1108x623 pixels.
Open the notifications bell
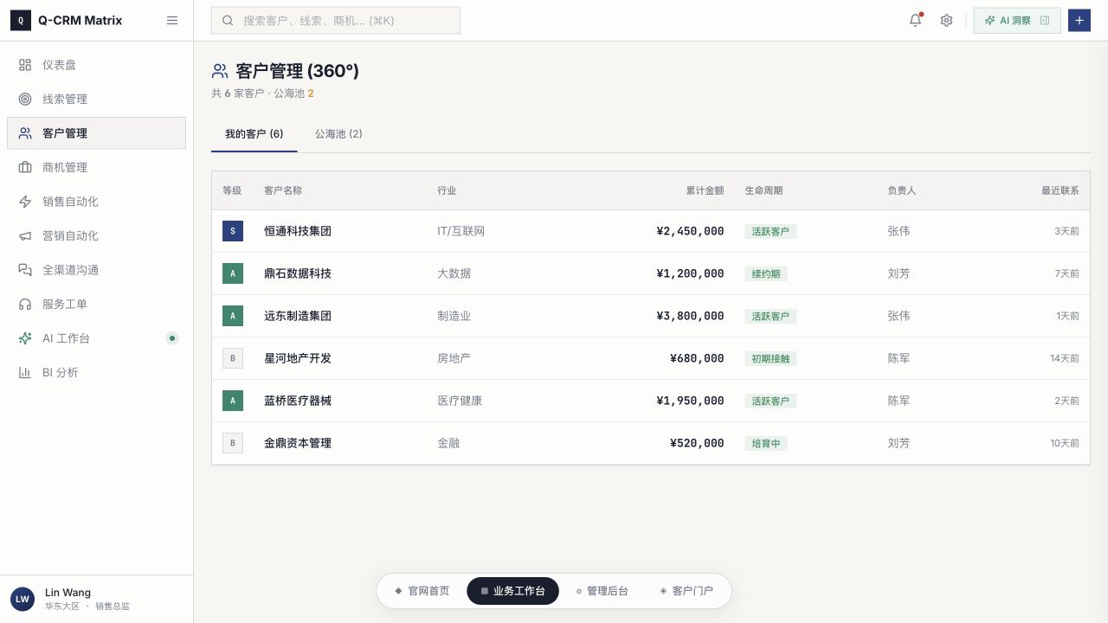[915, 21]
